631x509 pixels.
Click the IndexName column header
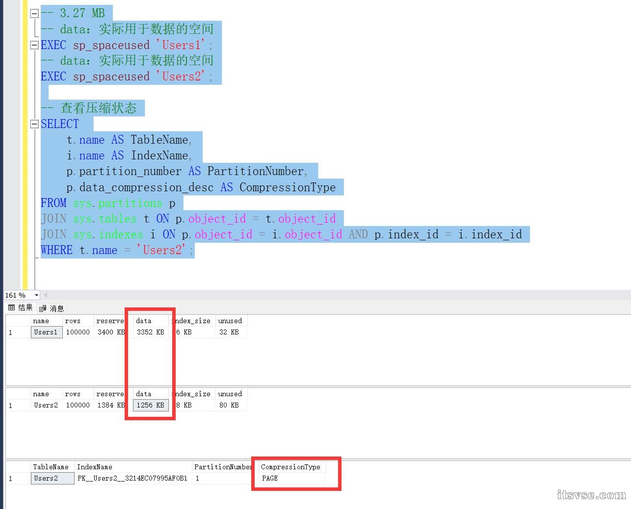[132, 467]
